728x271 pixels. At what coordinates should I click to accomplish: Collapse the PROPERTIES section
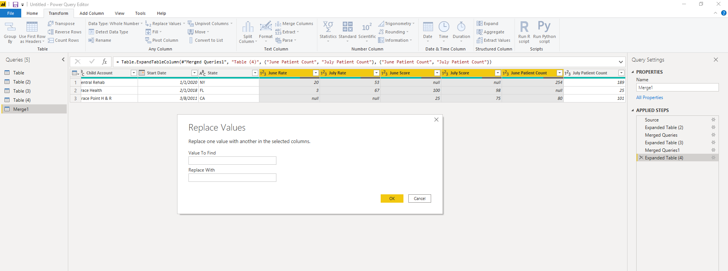point(632,72)
